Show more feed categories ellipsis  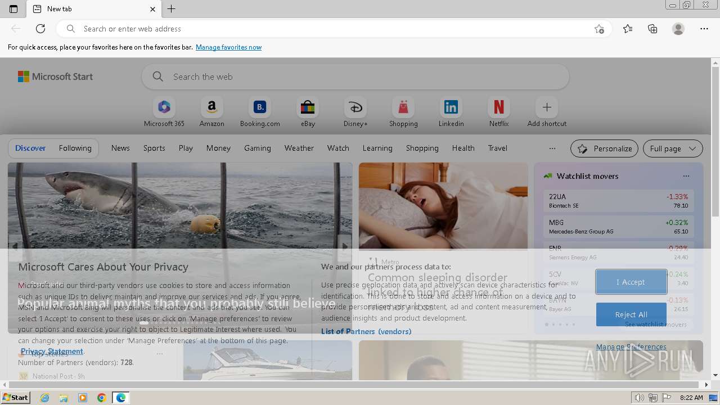coord(552,148)
